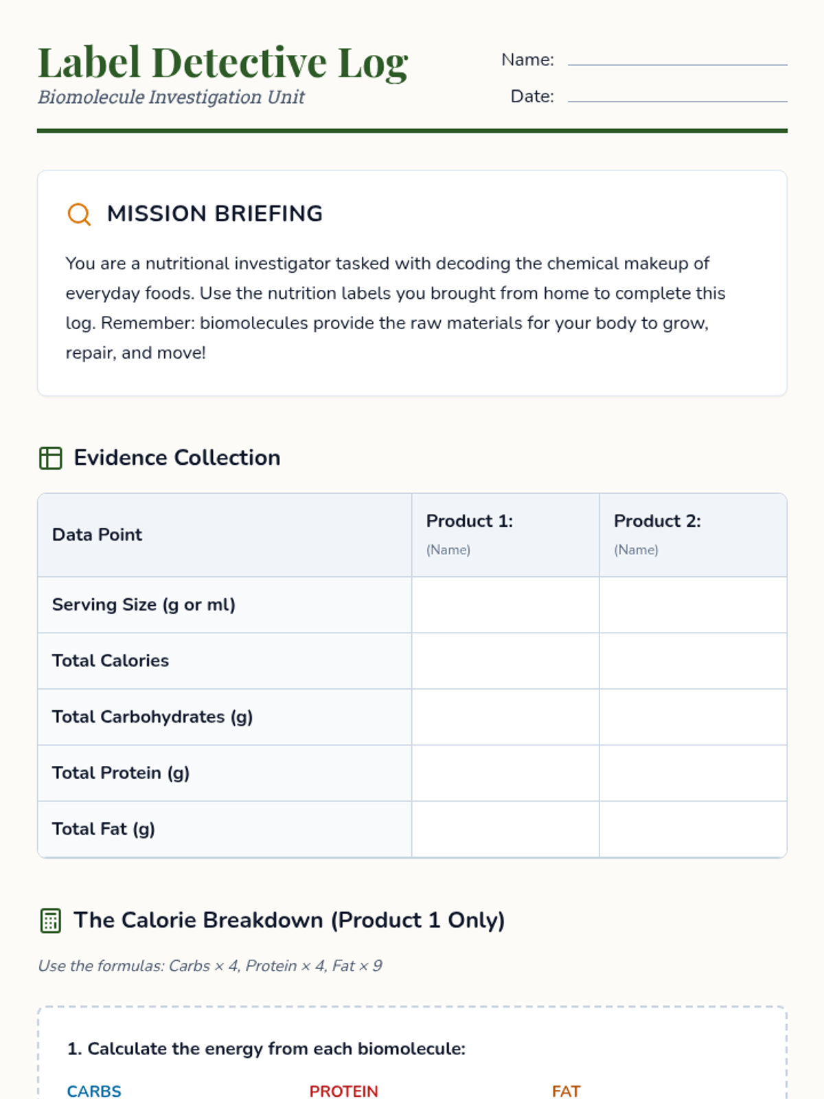The image size is (824, 1099).
Task: Select Total Fat cell for Product 2
Action: [692, 829]
